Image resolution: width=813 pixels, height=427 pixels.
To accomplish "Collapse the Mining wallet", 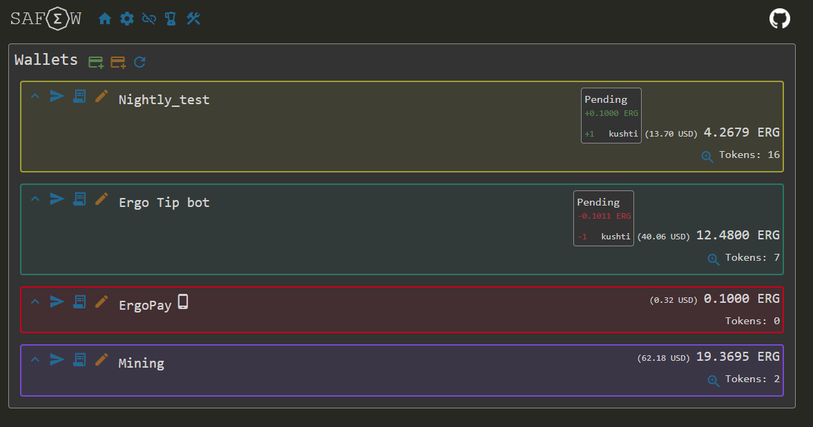I will (x=35, y=359).
